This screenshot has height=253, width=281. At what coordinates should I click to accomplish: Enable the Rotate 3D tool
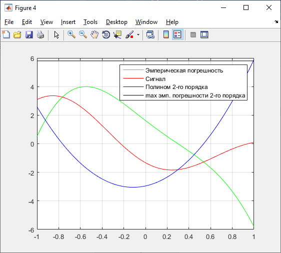106,34
